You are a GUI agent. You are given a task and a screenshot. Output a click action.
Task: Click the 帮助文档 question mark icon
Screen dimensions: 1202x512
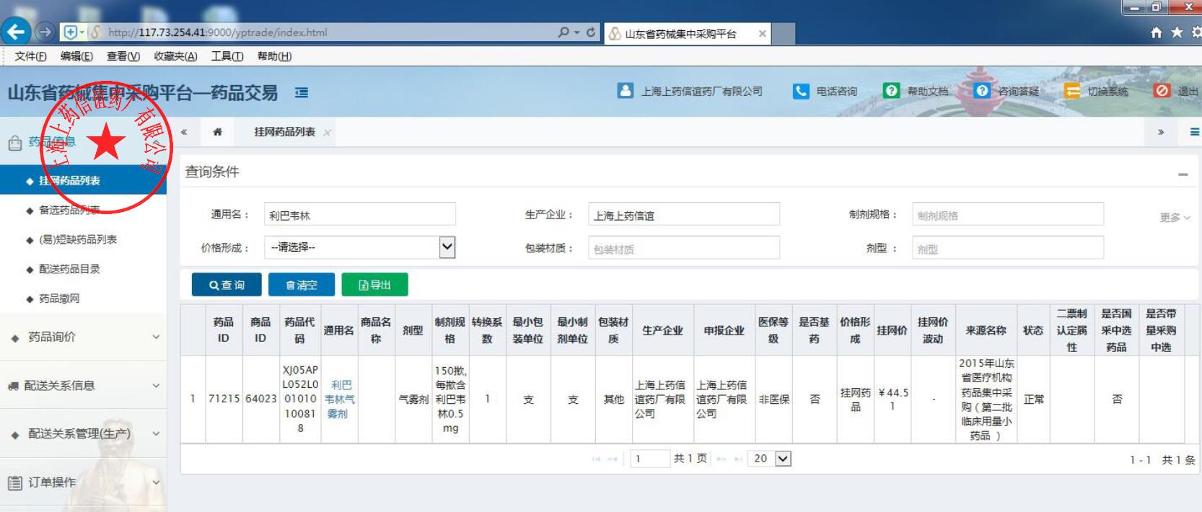point(891,91)
